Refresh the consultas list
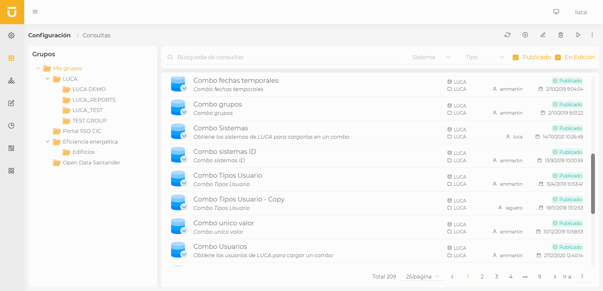The height and width of the screenshot is (291, 603). tap(507, 35)
